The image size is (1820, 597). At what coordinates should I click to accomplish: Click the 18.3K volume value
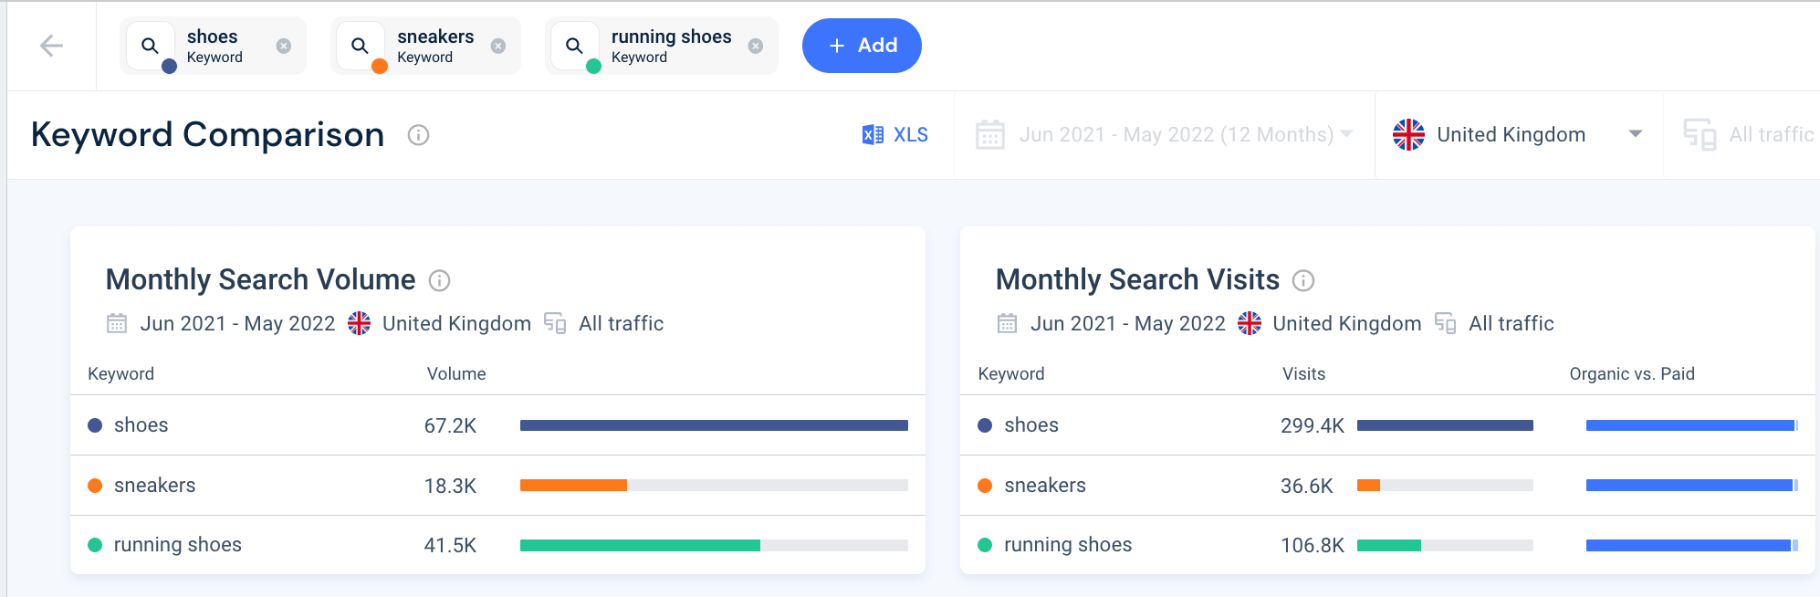point(450,486)
